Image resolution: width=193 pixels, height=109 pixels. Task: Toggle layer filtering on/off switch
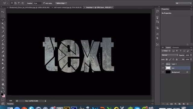point(191,51)
